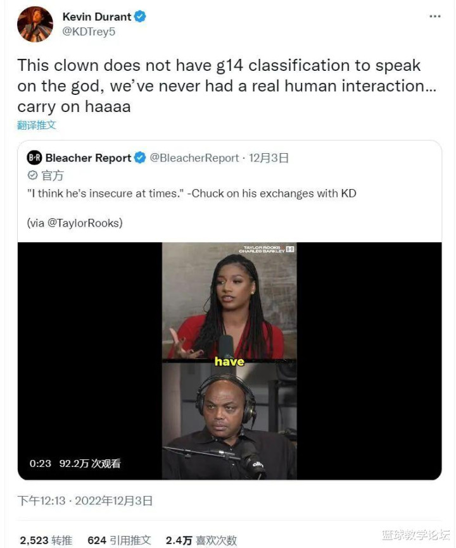Image resolution: width=456 pixels, height=548 pixels.
Task: View the 2,523 转推 retweets list
Action: [46, 540]
